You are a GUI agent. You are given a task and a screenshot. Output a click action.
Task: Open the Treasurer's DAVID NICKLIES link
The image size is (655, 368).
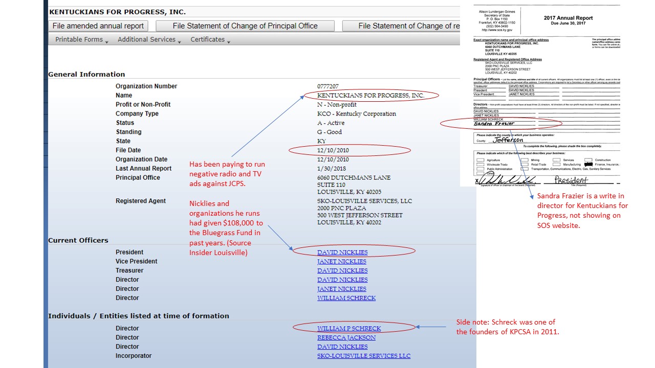(x=342, y=271)
